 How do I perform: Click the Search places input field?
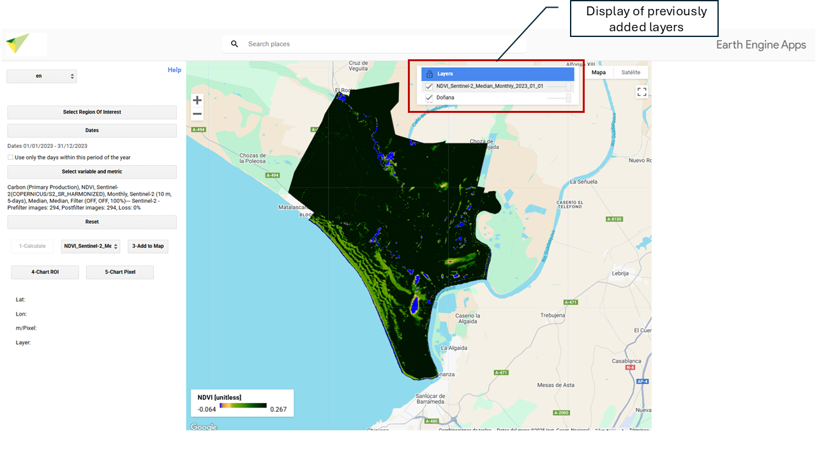[383, 44]
